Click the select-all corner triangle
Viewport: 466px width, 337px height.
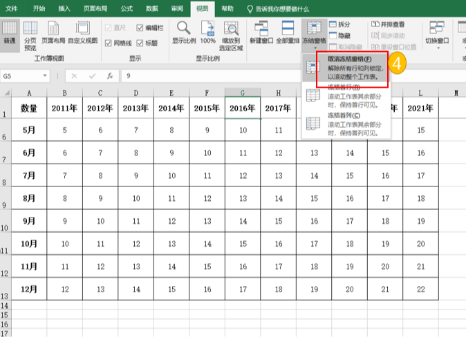6,93
